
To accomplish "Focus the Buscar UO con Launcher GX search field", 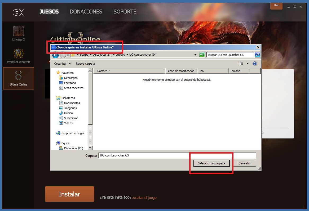I will pos(230,55).
